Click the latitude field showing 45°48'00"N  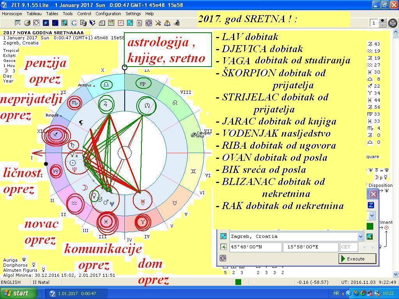pyautogui.click(x=255, y=247)
